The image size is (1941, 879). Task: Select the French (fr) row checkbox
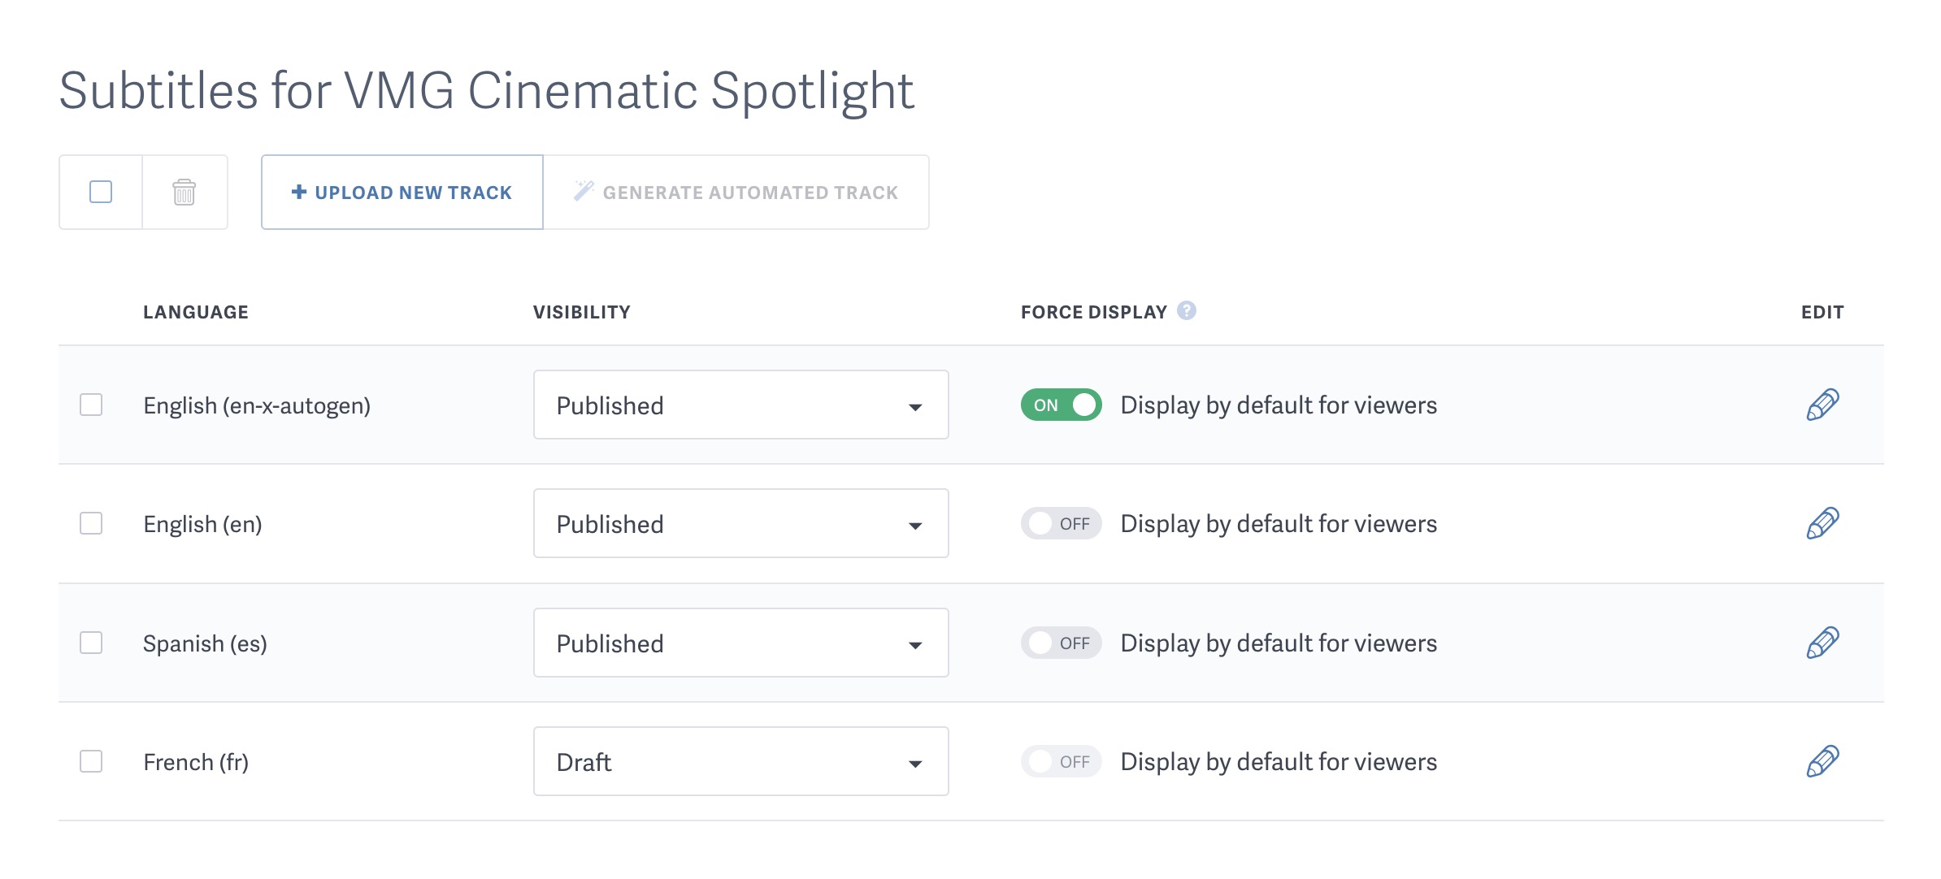click(x=91, y=761)
